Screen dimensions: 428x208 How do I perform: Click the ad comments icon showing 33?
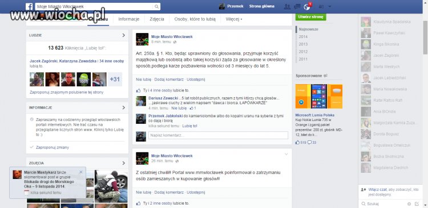[309, 142]
